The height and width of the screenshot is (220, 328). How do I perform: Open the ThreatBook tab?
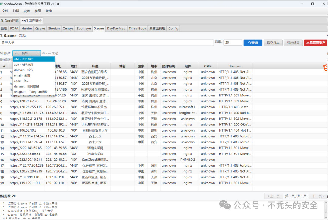click(x=138, y=29)
